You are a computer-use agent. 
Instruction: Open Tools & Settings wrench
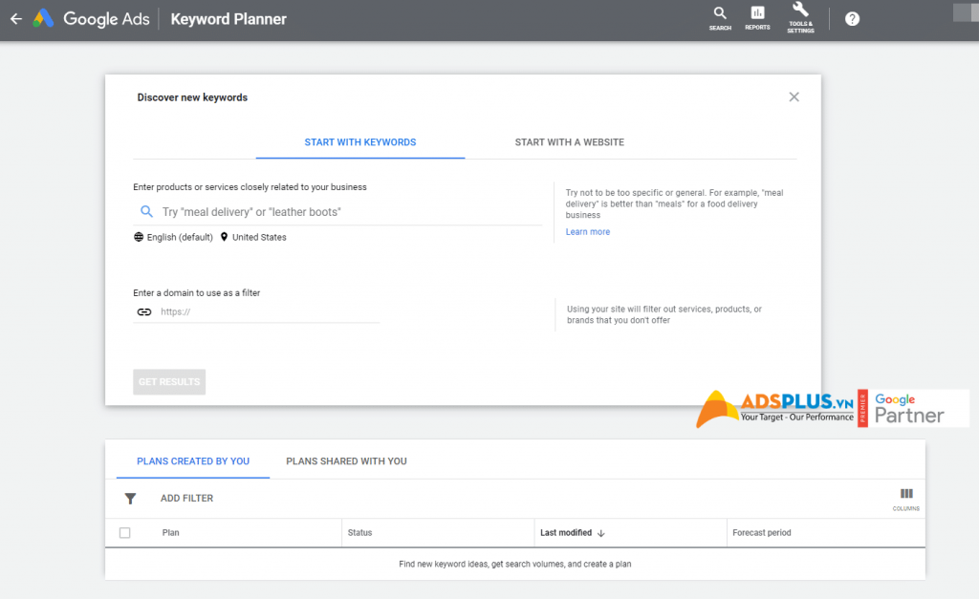800,17
